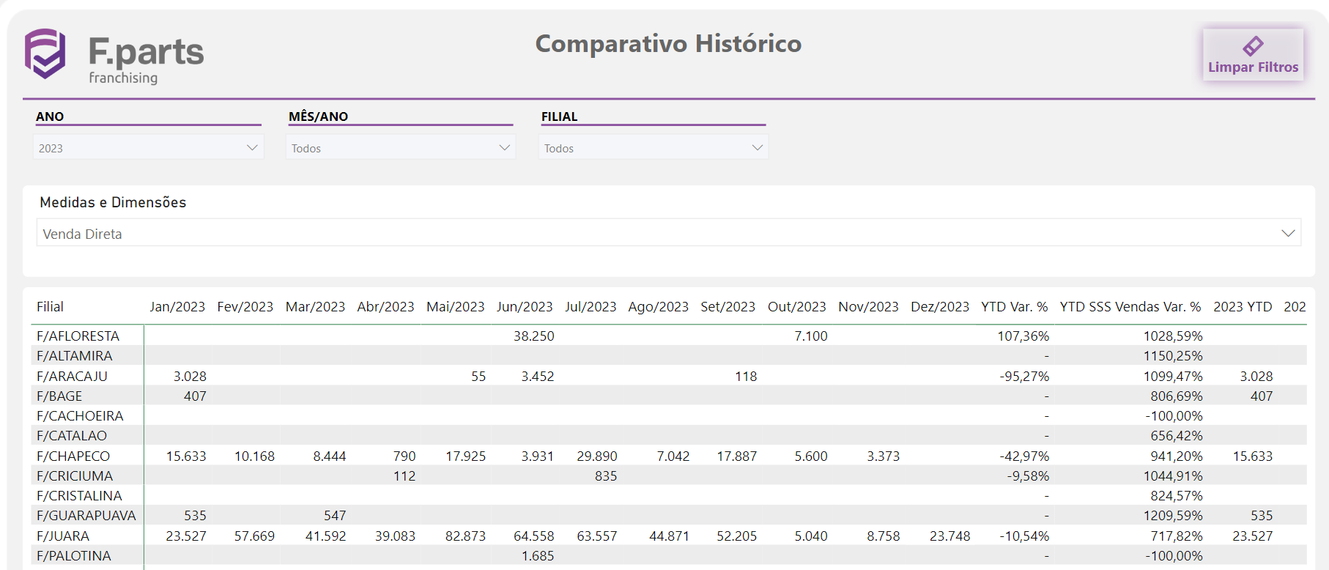
Task: Sort by the Mai/2023 column header
Action: [455, 306]
